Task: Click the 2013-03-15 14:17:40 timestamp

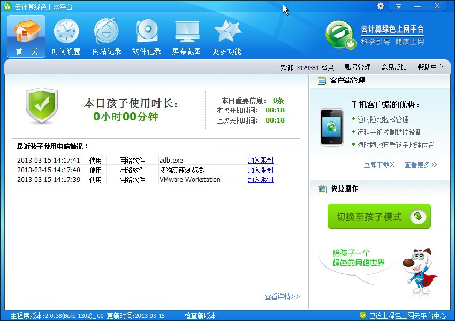Action: pos(49,170)
